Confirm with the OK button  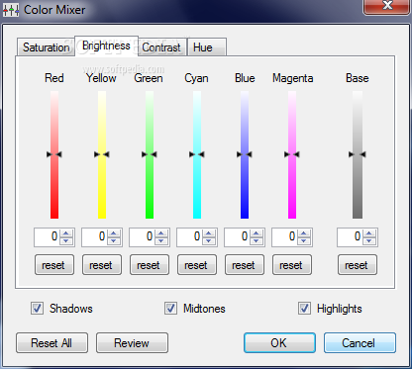279,343
